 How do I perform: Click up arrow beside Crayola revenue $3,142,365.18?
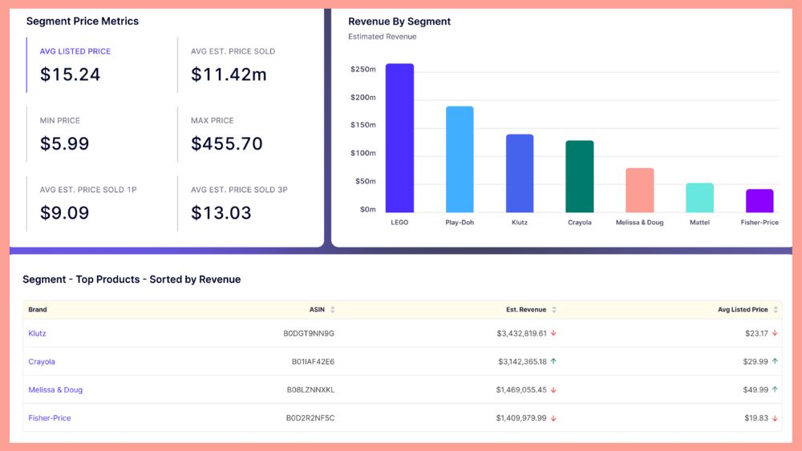(553, 361)
